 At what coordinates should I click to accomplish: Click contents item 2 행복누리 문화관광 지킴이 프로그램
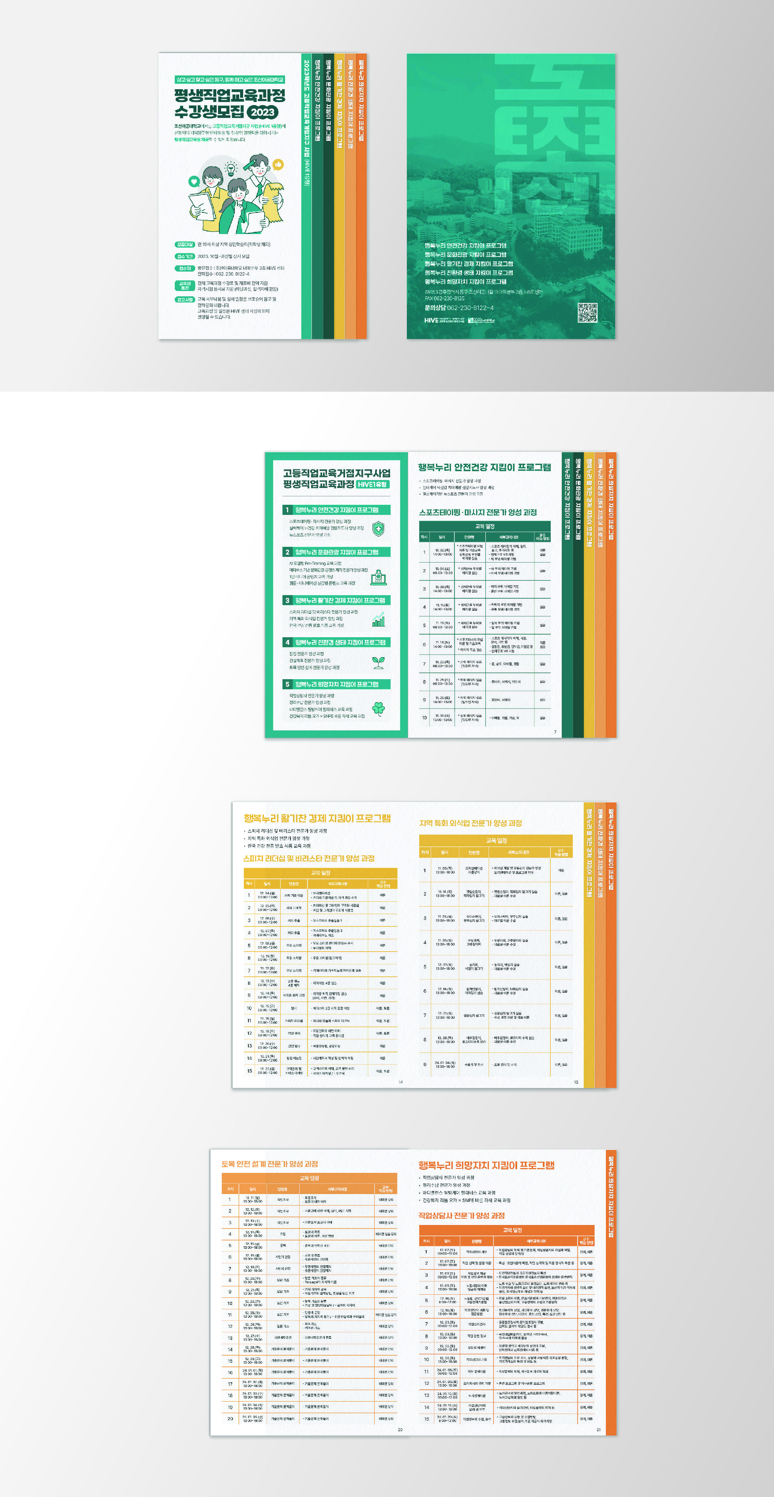[x=336, y=552]
